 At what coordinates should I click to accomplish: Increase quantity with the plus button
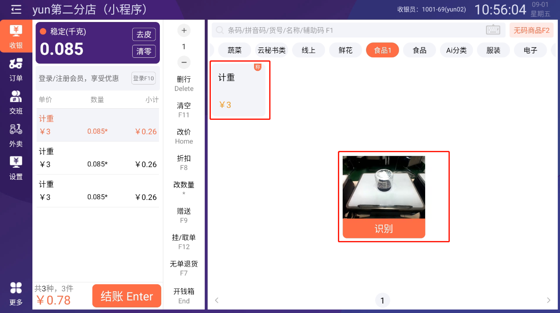[x=184, y=30]
